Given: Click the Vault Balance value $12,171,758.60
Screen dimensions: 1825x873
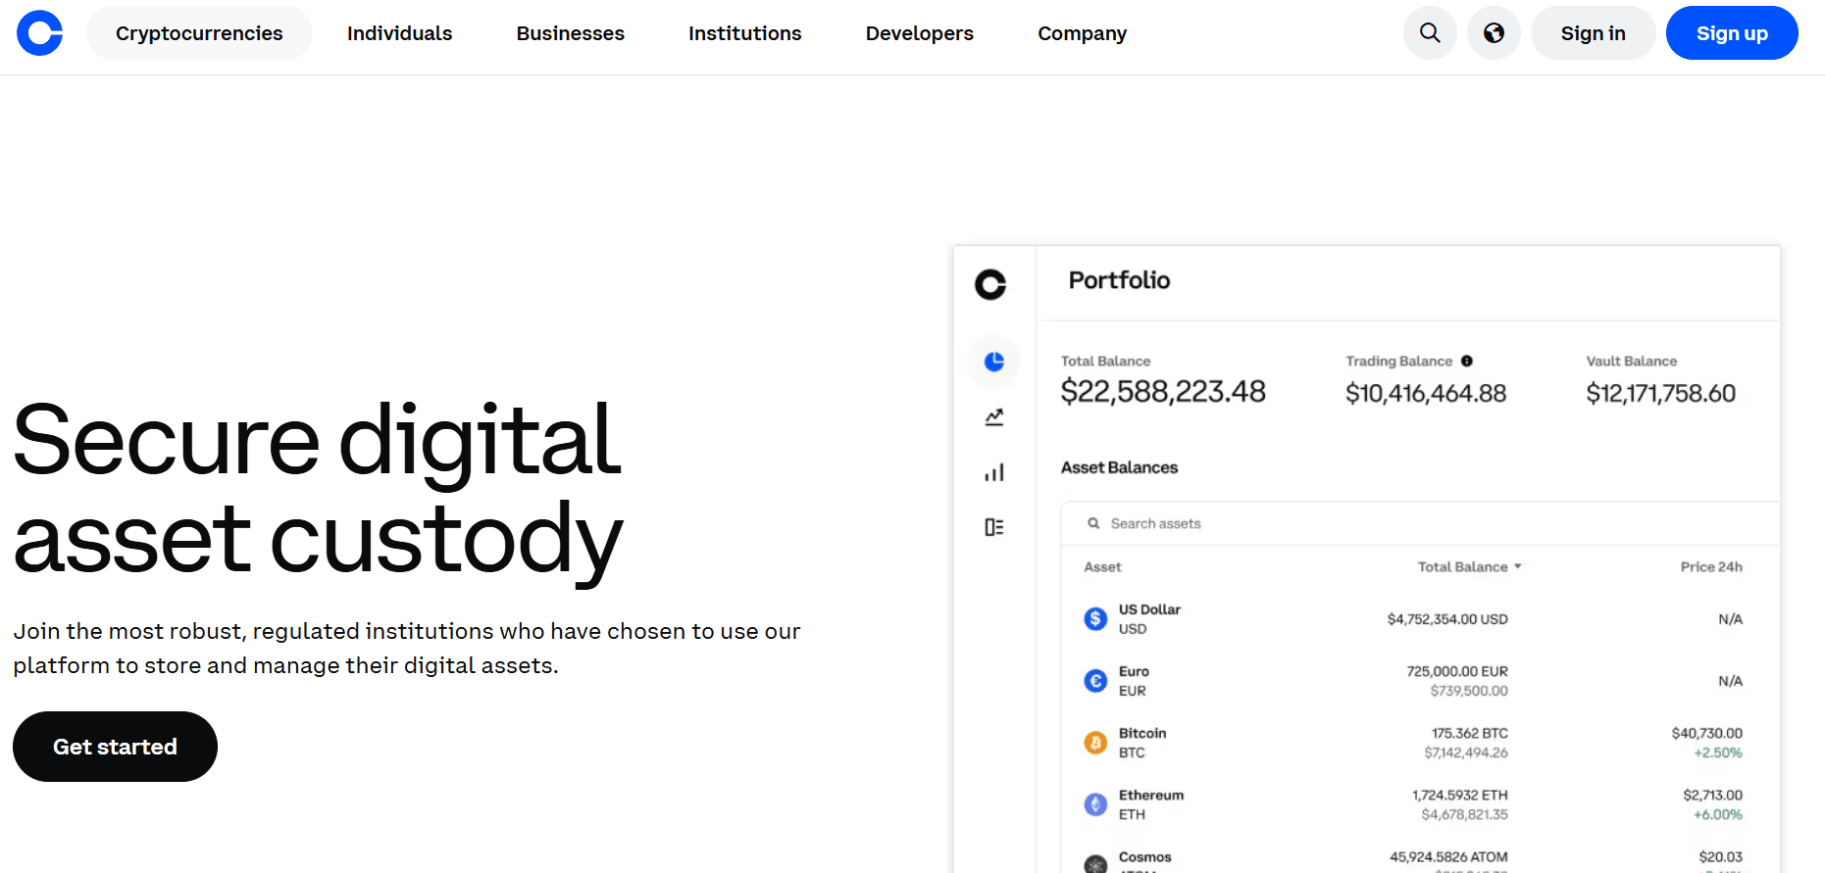Looking at the screenshot, I should (1660, 394).
